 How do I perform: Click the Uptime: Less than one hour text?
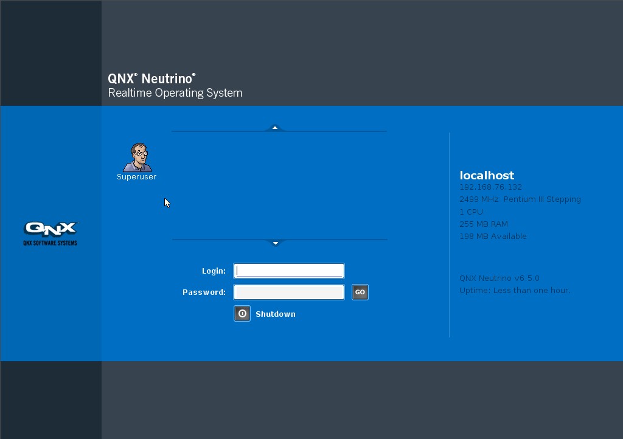[515, 291]
